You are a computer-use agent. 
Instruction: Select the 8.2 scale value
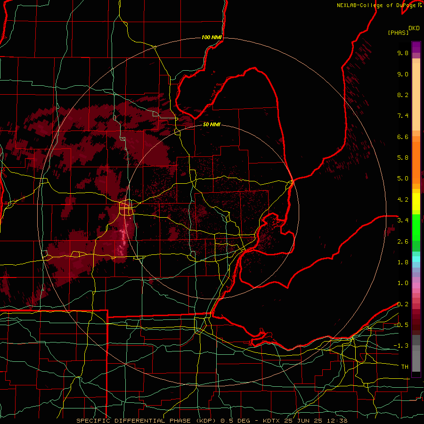403,95
